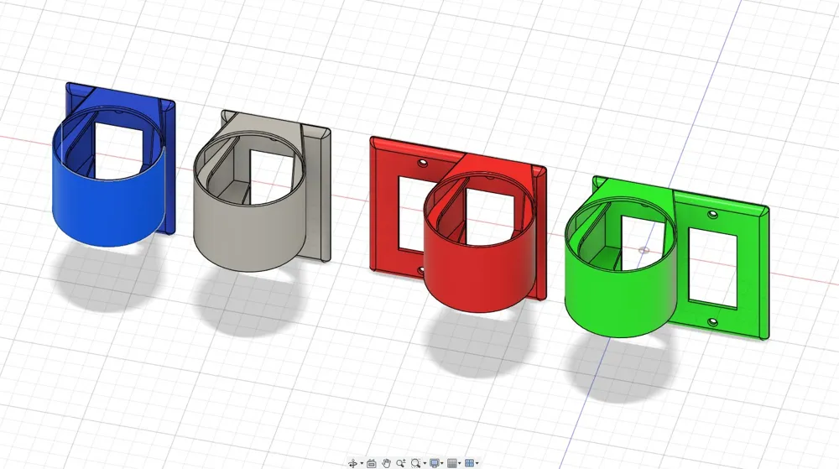Expand the Grid and Snaps dropdown arrow
The width and height of the screenshot is (839, 469).
[x=460, y=463]
